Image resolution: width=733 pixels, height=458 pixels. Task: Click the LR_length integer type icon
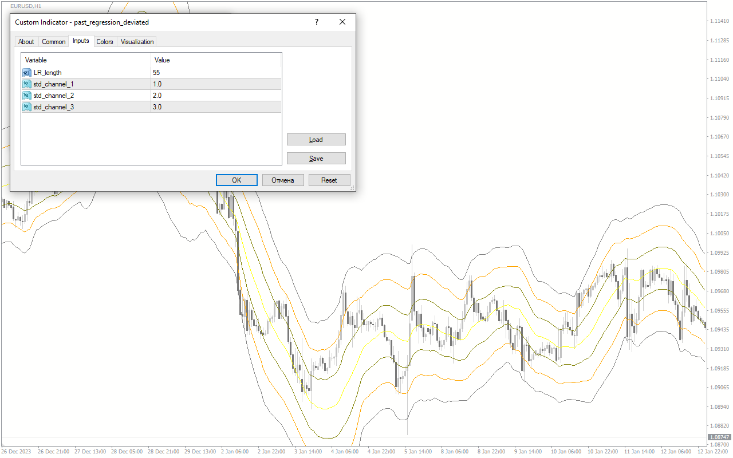tap(27, 72)
